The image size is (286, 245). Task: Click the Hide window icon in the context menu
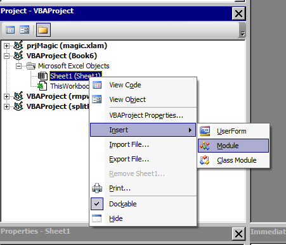click(97, 218)
